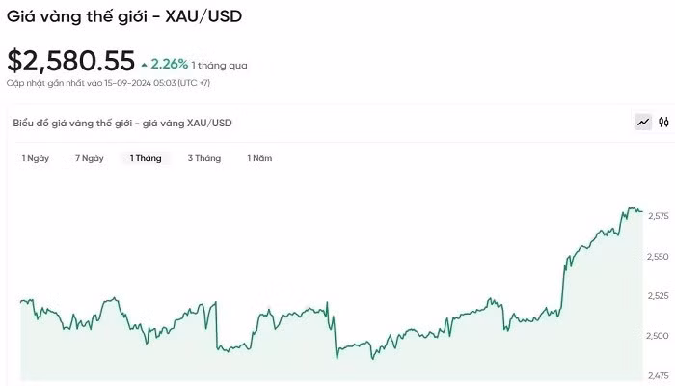Click the 2,550 y-axis label

(659, 256)
